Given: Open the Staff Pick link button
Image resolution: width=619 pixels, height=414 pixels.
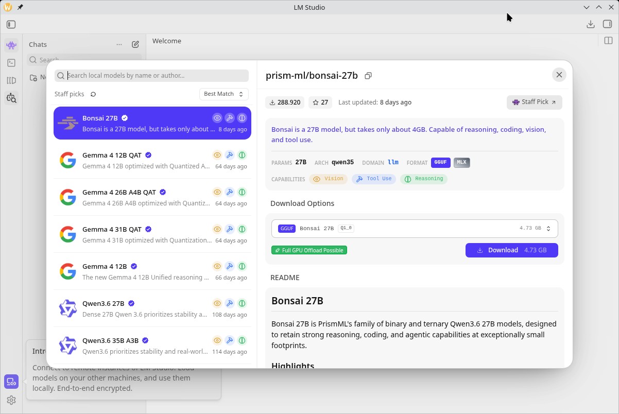Looking at the screenshot, I should (x=534, y=102).
